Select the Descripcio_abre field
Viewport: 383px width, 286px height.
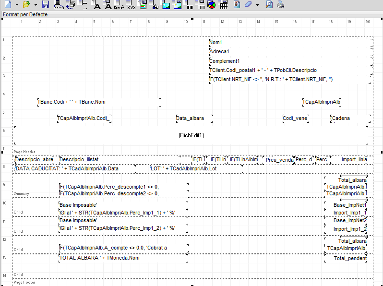[34, 160]
